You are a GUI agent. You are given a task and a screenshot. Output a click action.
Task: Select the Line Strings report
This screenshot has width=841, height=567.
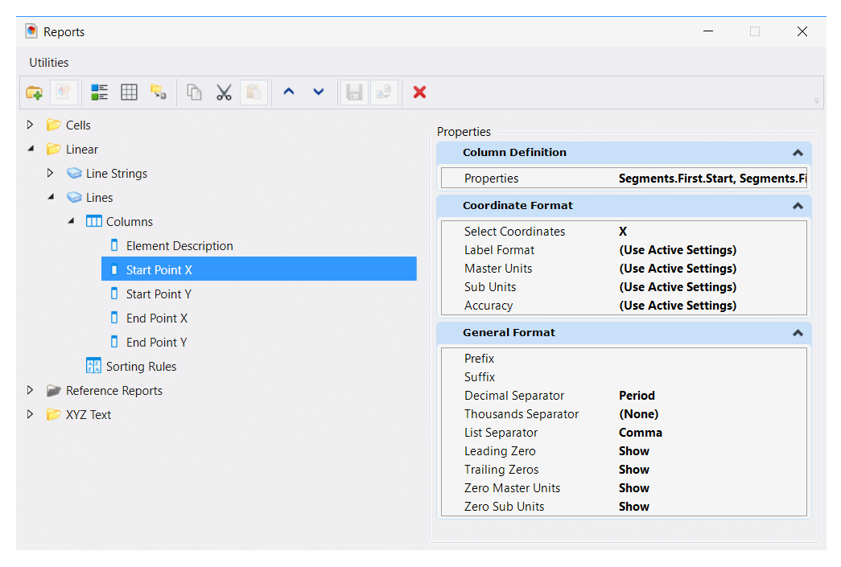(117, 174)
